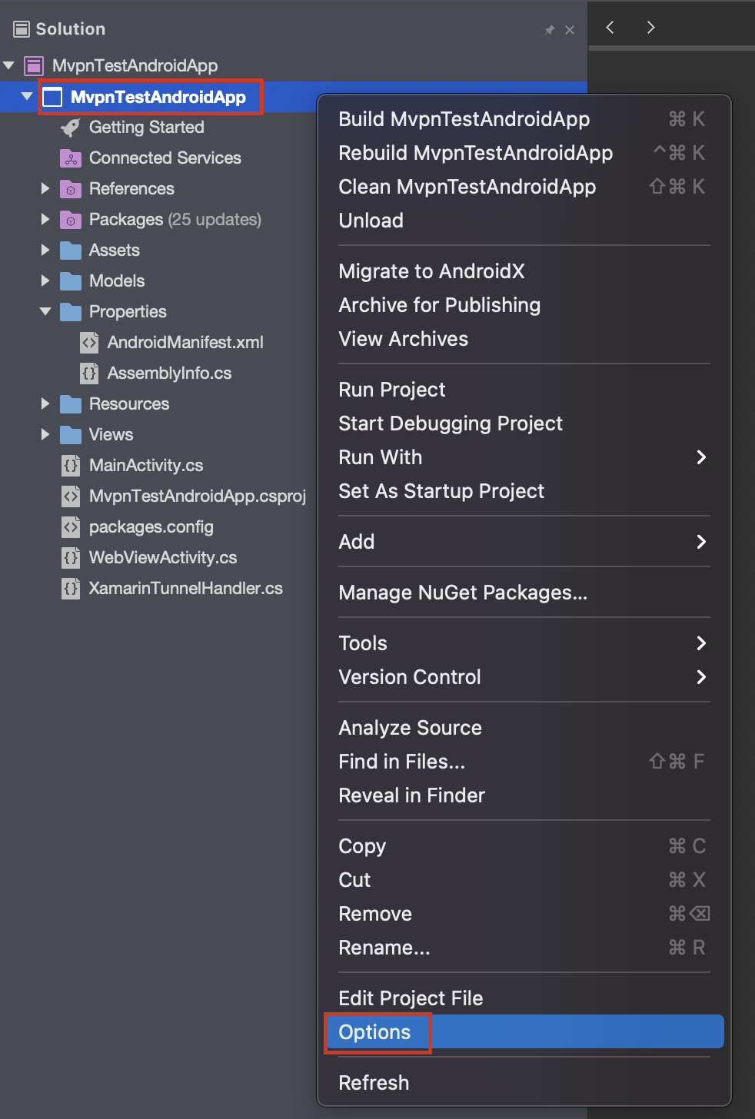Click the navigate forward arrow icon
This screenshot has width=755, height=1119.
click(650, 28)
